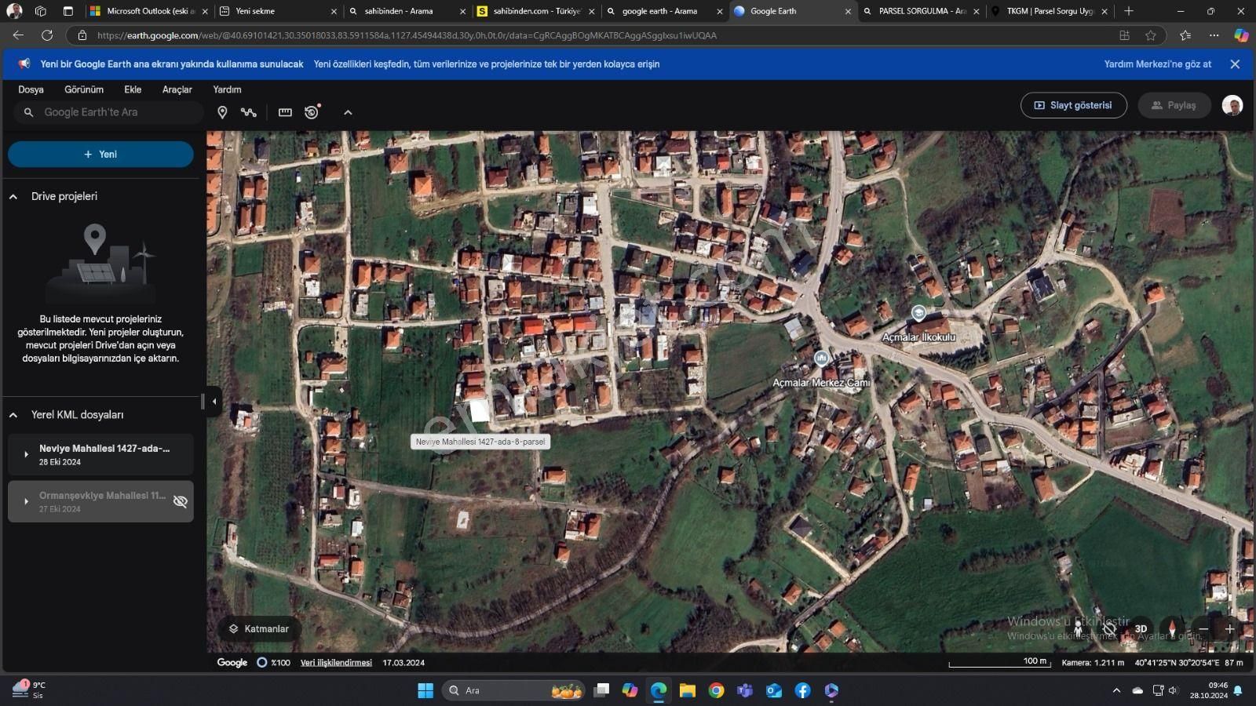1256x706 pixels.
Task: Collapse the side panel with arrow handle
Action: click(214, 402)
